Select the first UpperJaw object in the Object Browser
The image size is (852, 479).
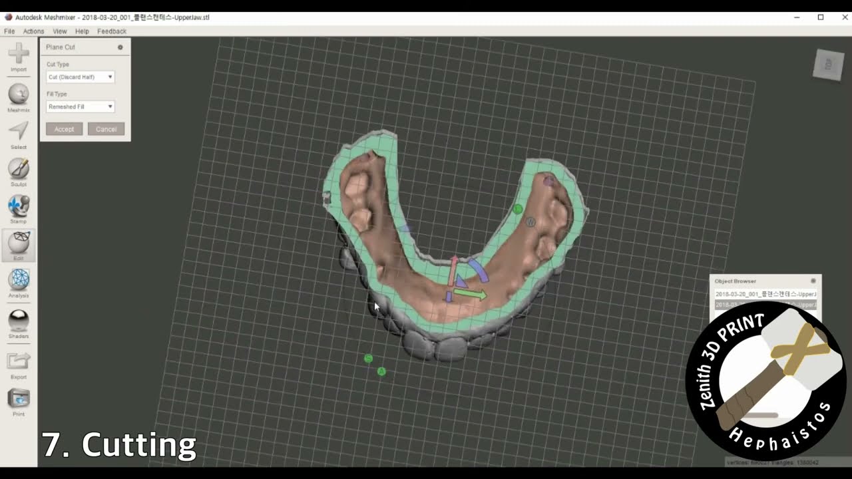coord(765,293)
